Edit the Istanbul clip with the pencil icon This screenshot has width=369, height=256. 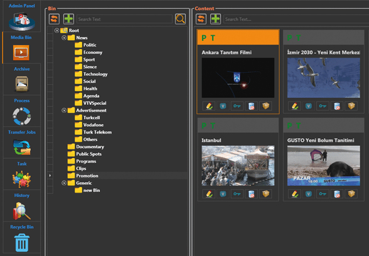pyautogui.click(x=209, y=194)
